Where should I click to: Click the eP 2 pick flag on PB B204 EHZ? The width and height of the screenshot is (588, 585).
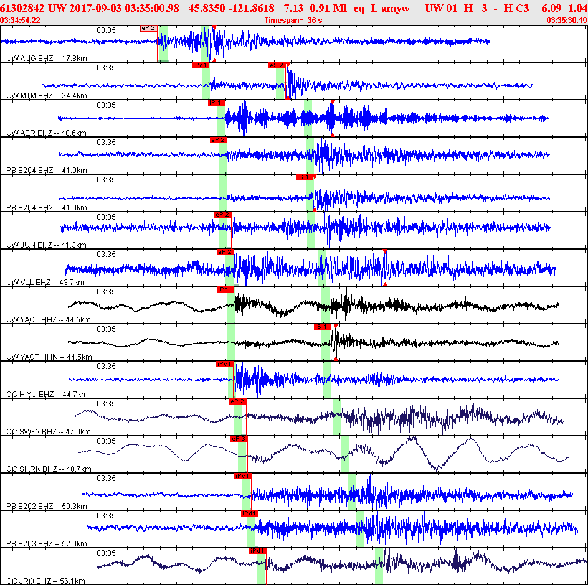[218, 140]
